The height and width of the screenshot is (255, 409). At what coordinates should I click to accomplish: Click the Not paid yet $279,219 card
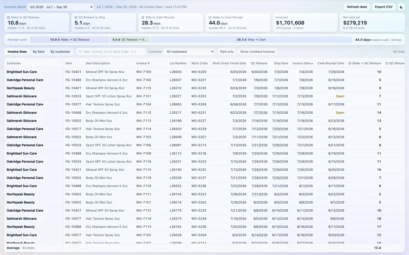tap(372, 22)
